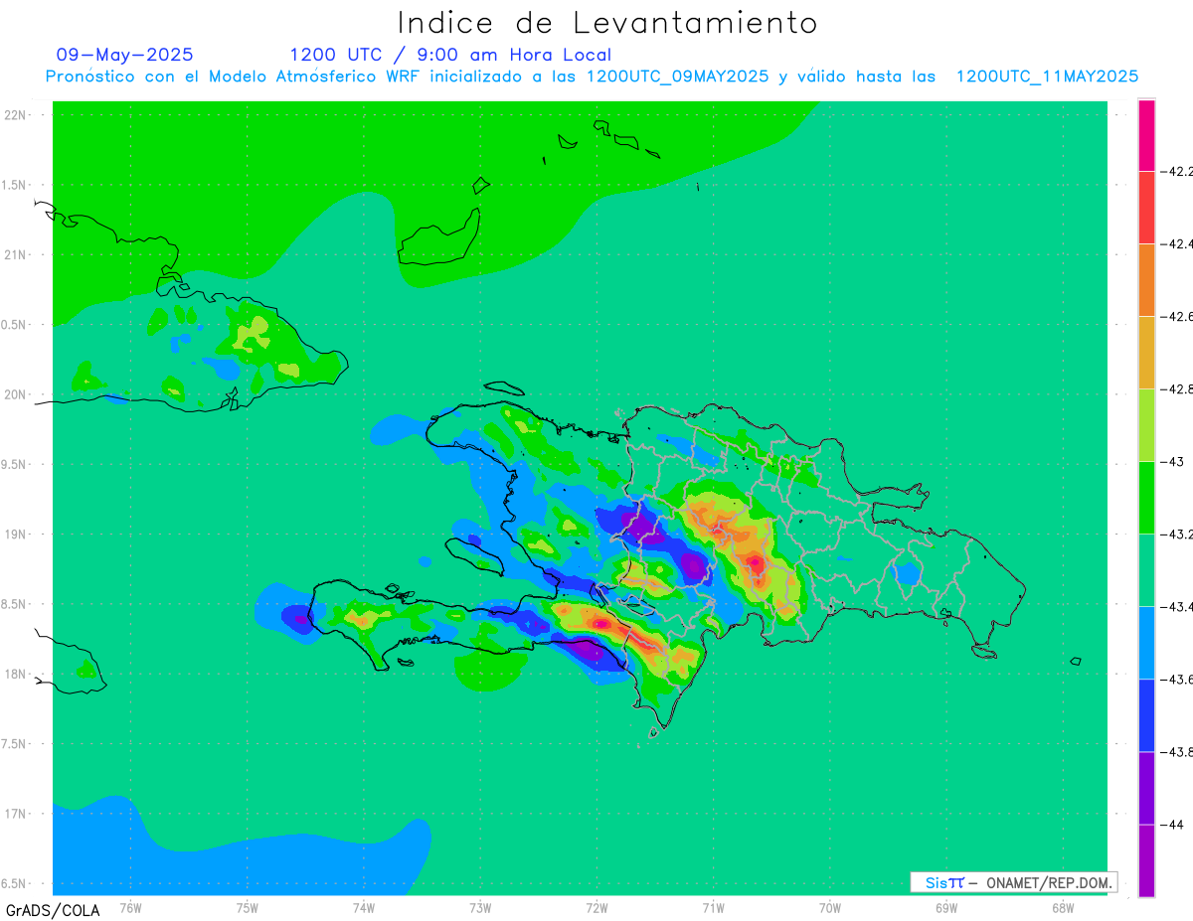
Task: Click the legend value '-42.8'
Action: coord(1178,388)
